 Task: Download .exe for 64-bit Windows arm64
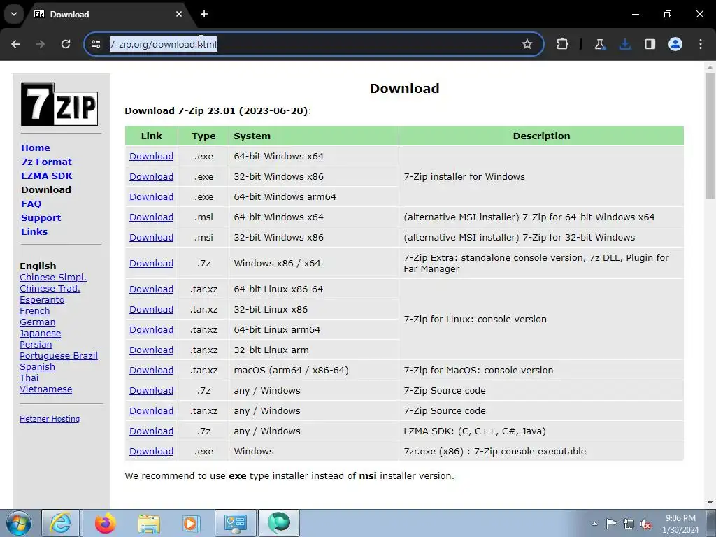pos(151,196)
